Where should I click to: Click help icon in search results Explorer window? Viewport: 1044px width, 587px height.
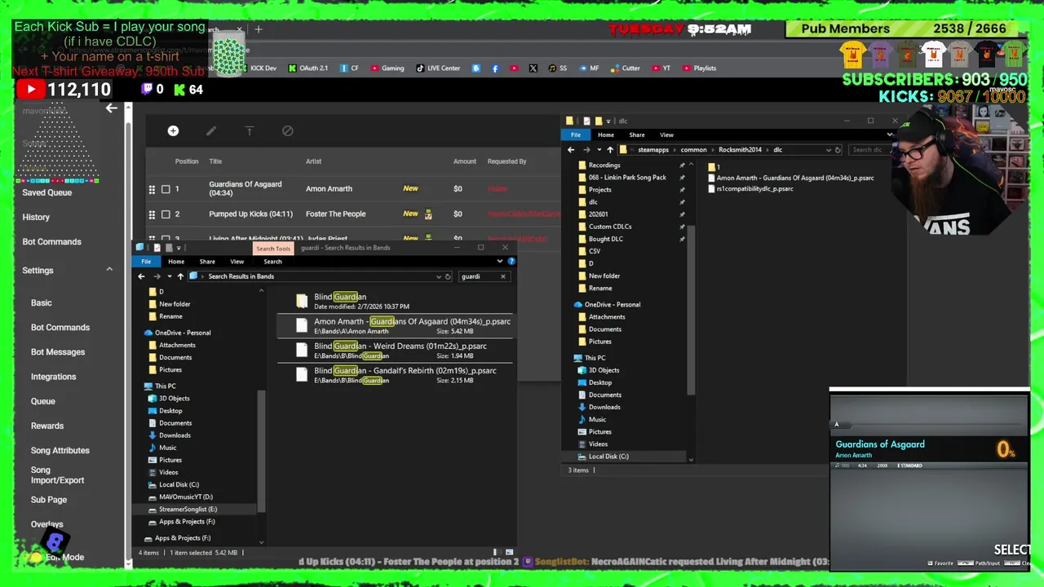pos(511,261)
